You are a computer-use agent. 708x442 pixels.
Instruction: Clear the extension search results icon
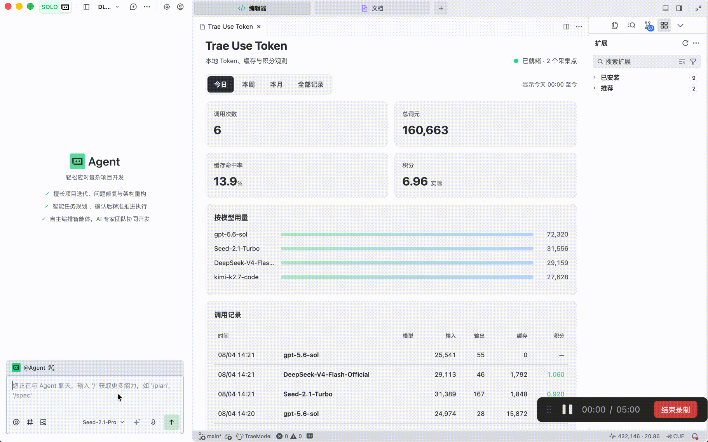pyautogui.click(x=682, y=61)
